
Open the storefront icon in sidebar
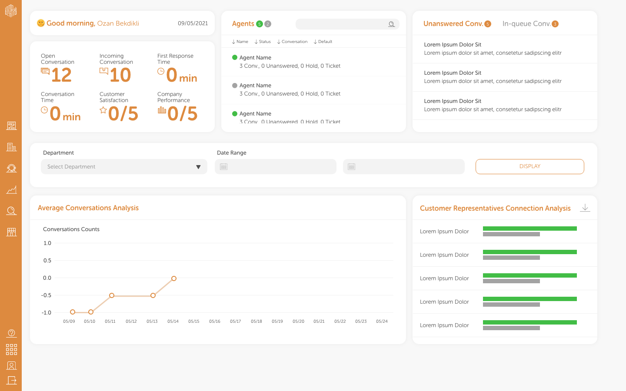point(11,232)
